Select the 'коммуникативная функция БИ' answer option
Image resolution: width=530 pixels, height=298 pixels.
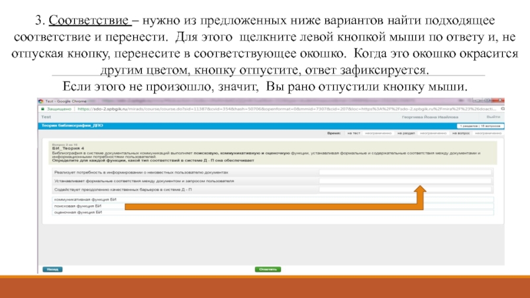78,199
